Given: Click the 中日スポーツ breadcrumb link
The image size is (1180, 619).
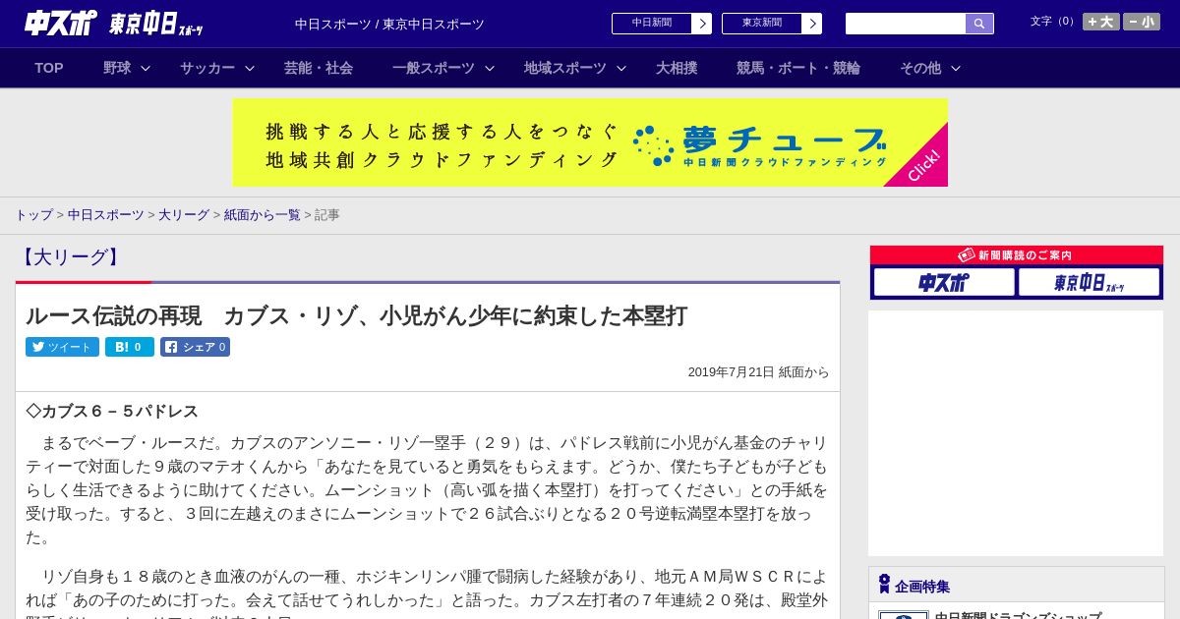Looking at the screenshot, I should coord(106,214).
